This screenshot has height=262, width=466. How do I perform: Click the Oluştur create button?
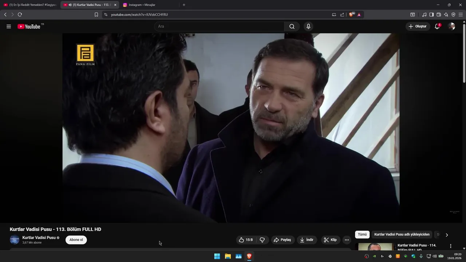[x=418, y=26]
